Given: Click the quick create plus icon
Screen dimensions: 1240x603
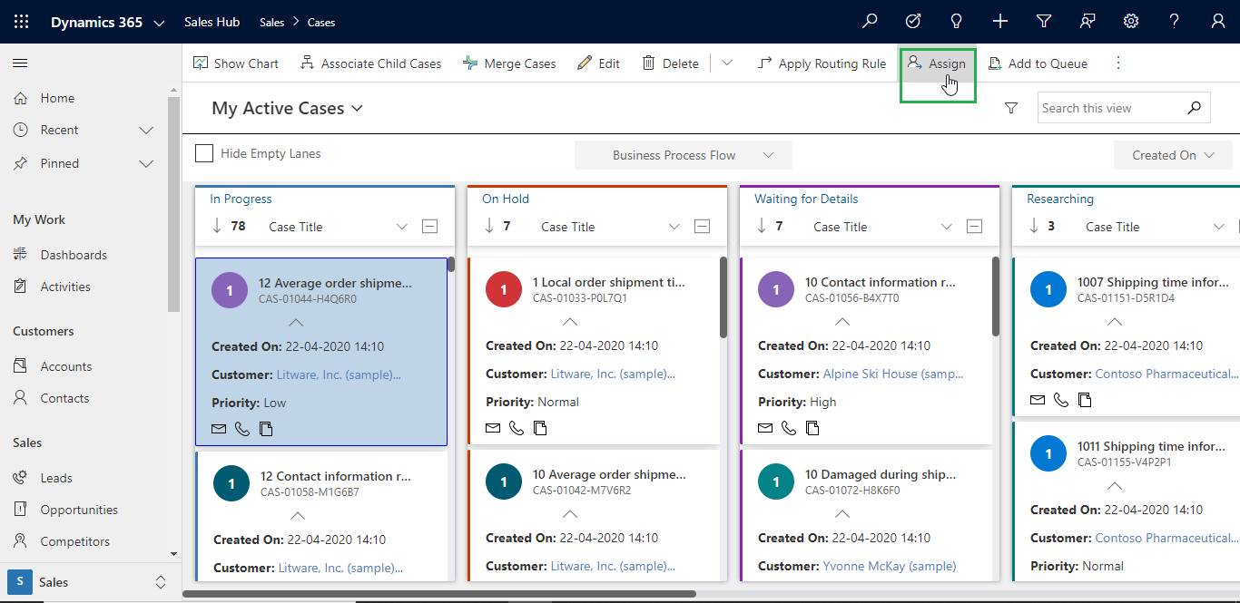Looking at the screenshot, I should click(x=1000, y=22).
